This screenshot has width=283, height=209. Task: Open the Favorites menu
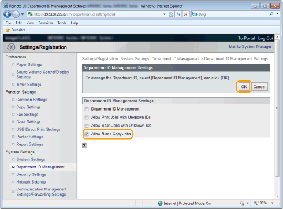(x=46, y=23)
